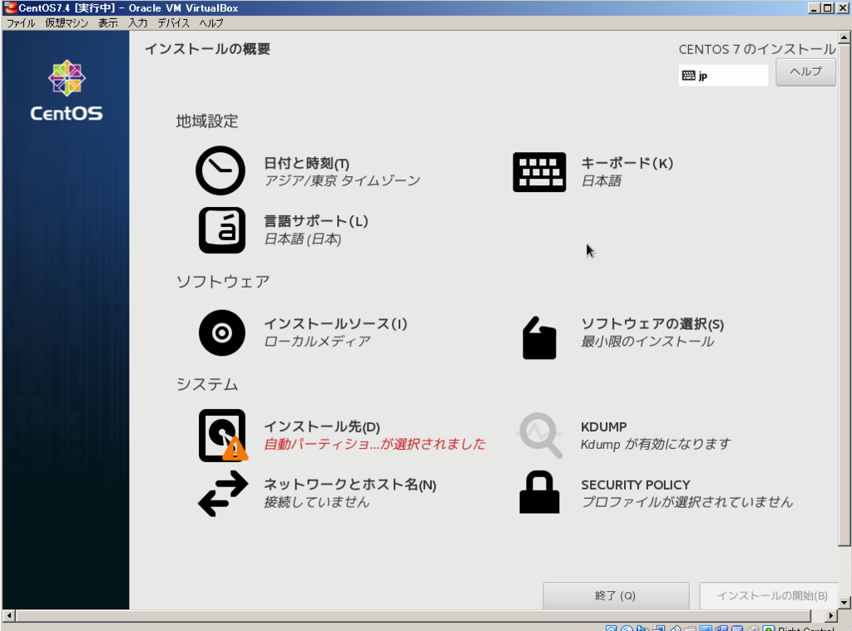852x631 pixels.
Task: Click the horizontal scrollbar left arrow
Action: 8,616
